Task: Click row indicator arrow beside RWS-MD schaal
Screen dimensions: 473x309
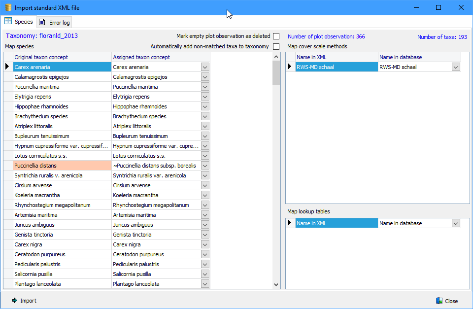Action: coord(290,67)
